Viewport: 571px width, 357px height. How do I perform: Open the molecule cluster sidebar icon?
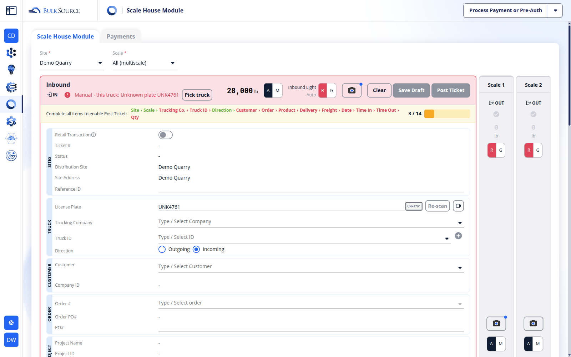point(11,53)
